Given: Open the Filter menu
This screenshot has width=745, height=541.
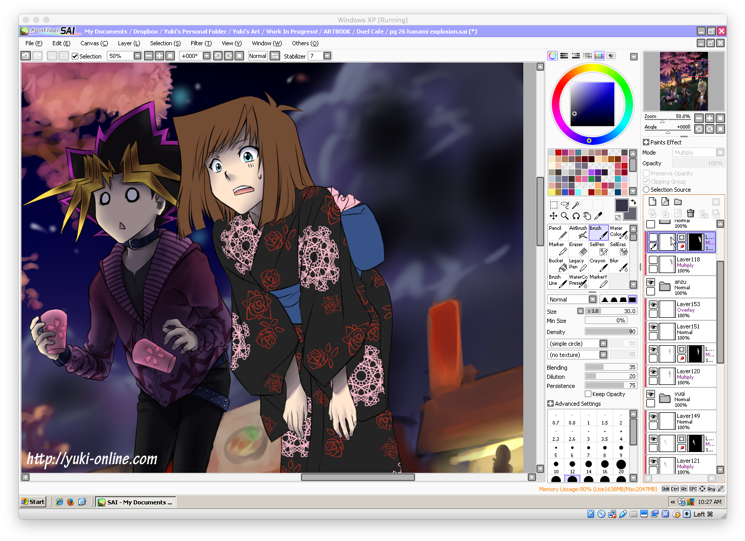Looking at the screenshot, I should (200, 43).
